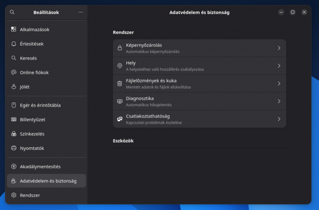Click the Diagnosztika monitor icon
319x210 pixels.
tap(120, 101)
